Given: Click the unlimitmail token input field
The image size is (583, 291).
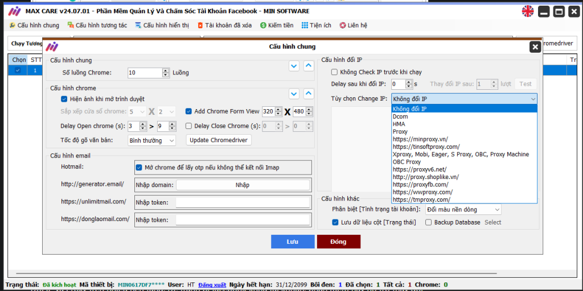Looking at the screenshot, I should click(x=243, y=202).
